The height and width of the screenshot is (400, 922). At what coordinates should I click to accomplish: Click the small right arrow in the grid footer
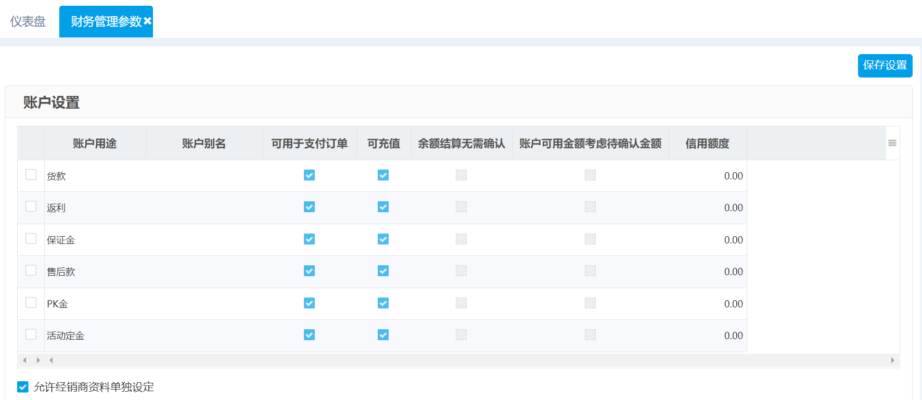coord(38,360)
